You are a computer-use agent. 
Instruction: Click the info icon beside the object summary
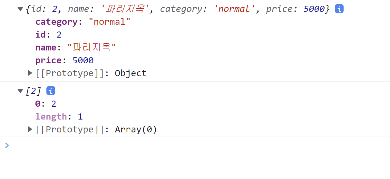pos(339,9)
